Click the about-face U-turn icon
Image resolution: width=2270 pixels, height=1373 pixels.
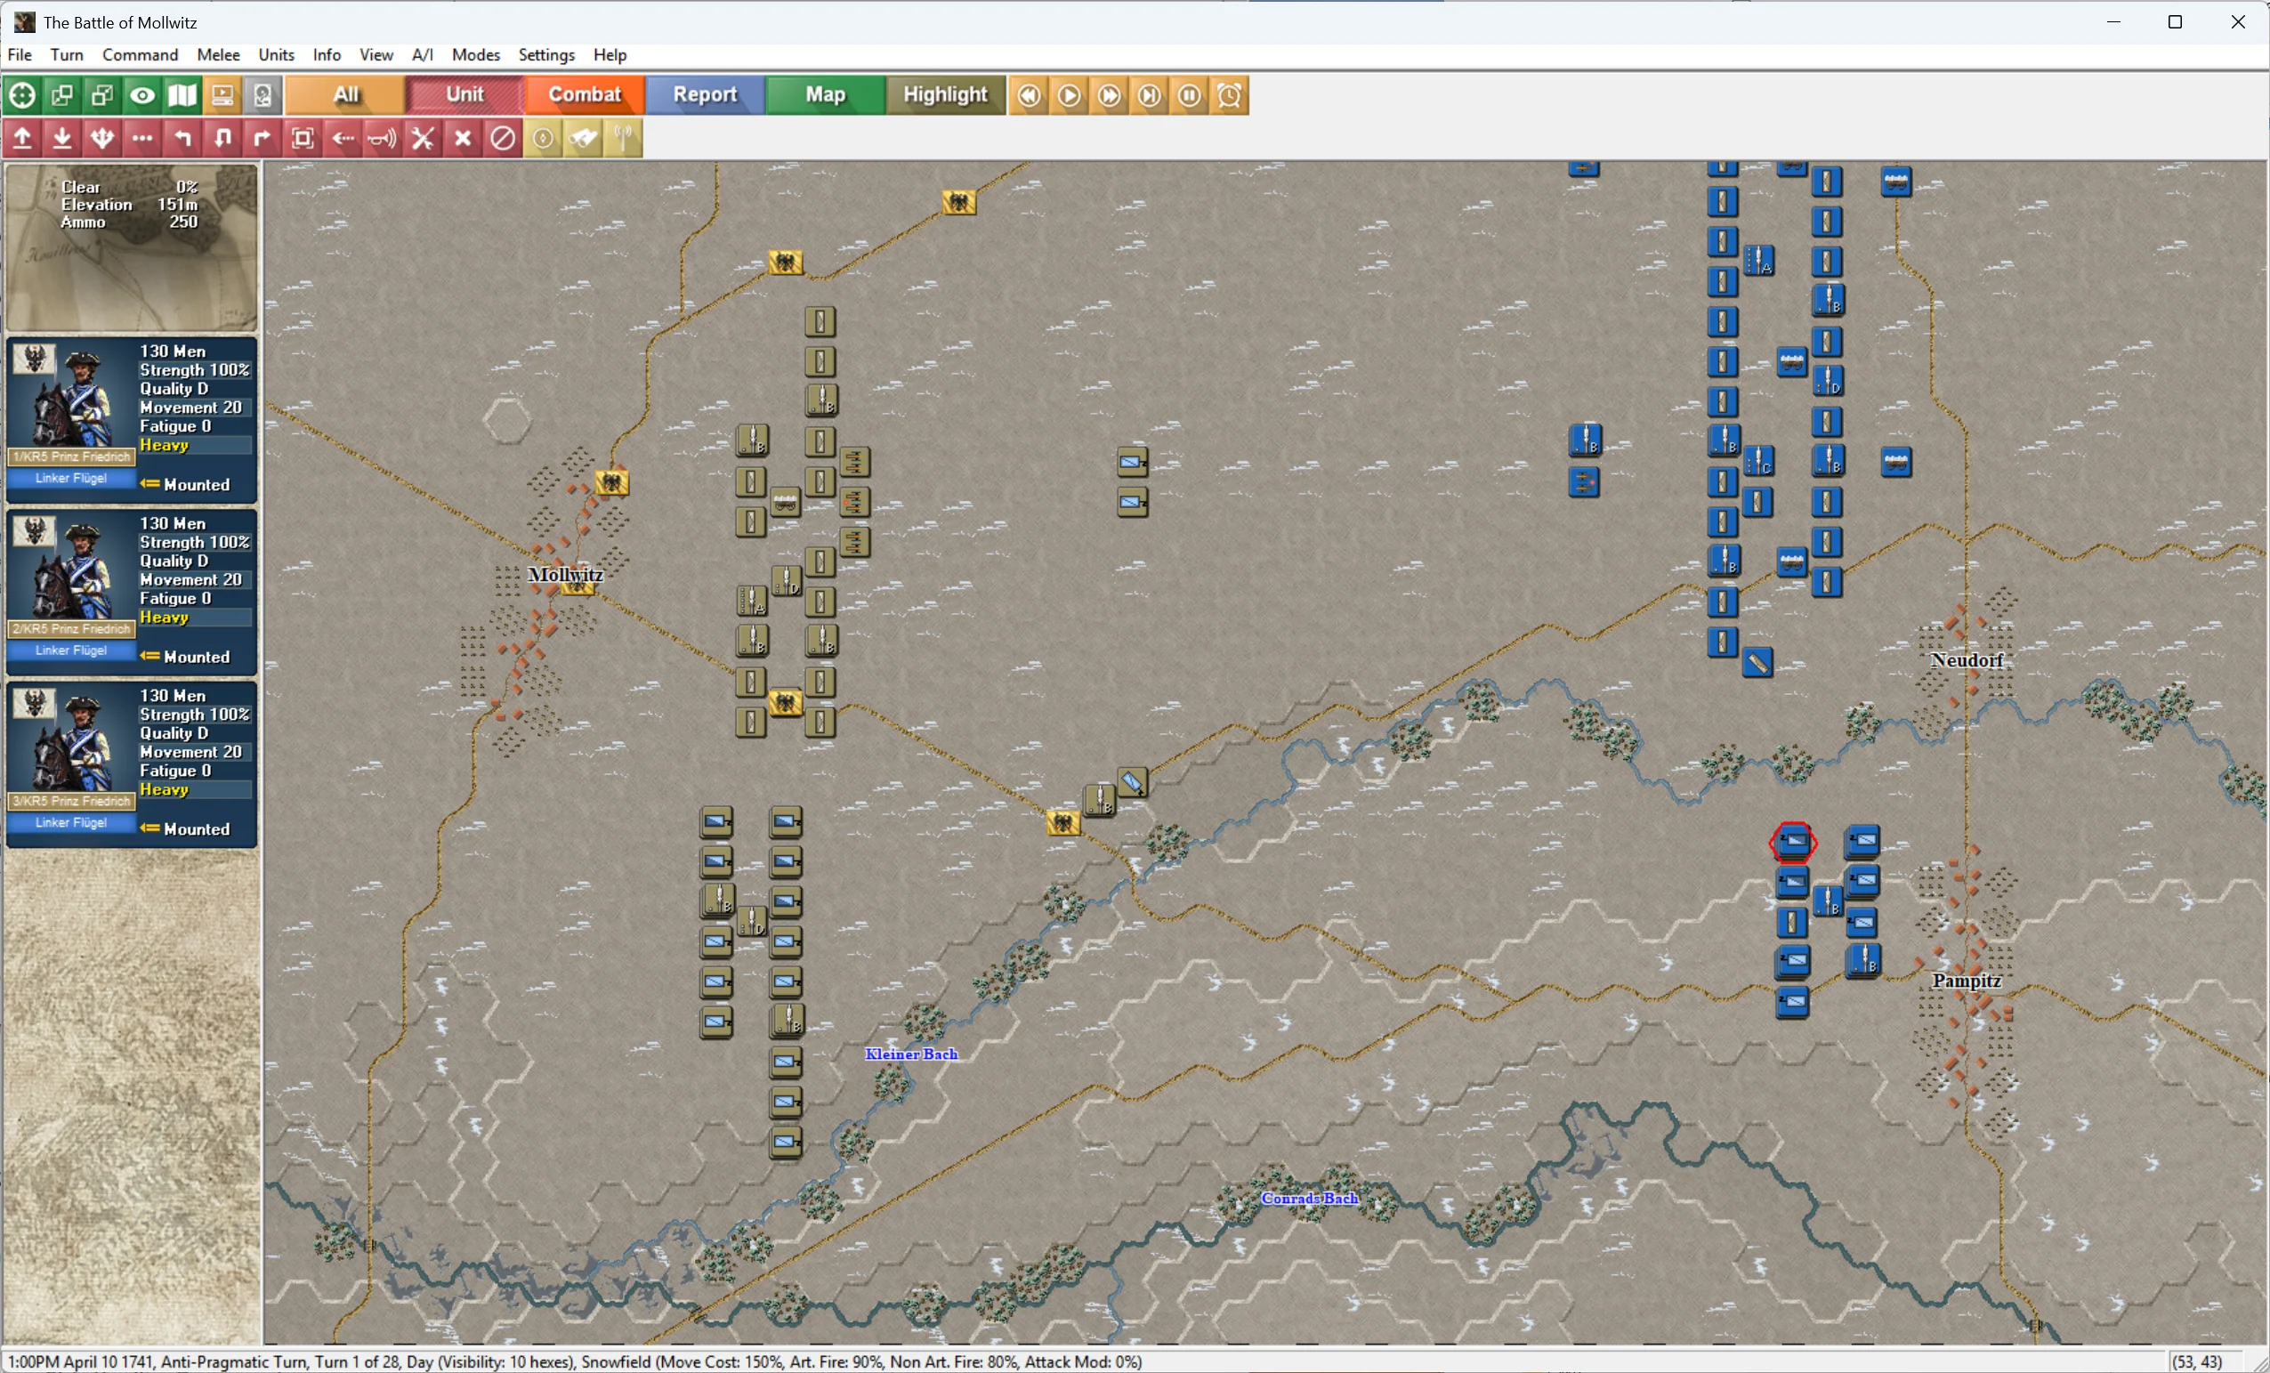click(222, 138)
